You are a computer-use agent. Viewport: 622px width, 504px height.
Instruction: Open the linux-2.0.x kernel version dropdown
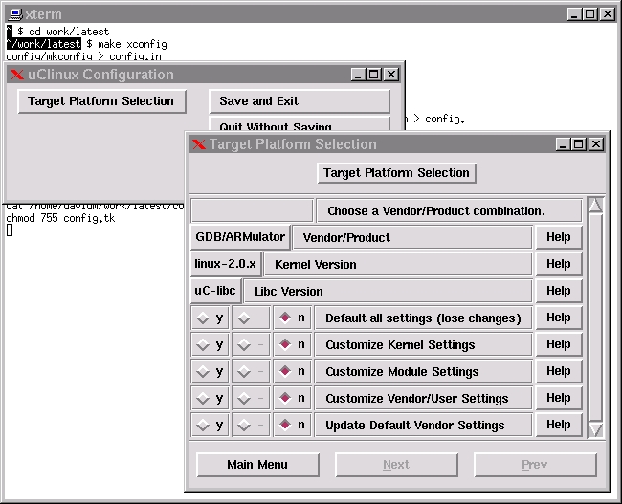[x=226, y=264]
